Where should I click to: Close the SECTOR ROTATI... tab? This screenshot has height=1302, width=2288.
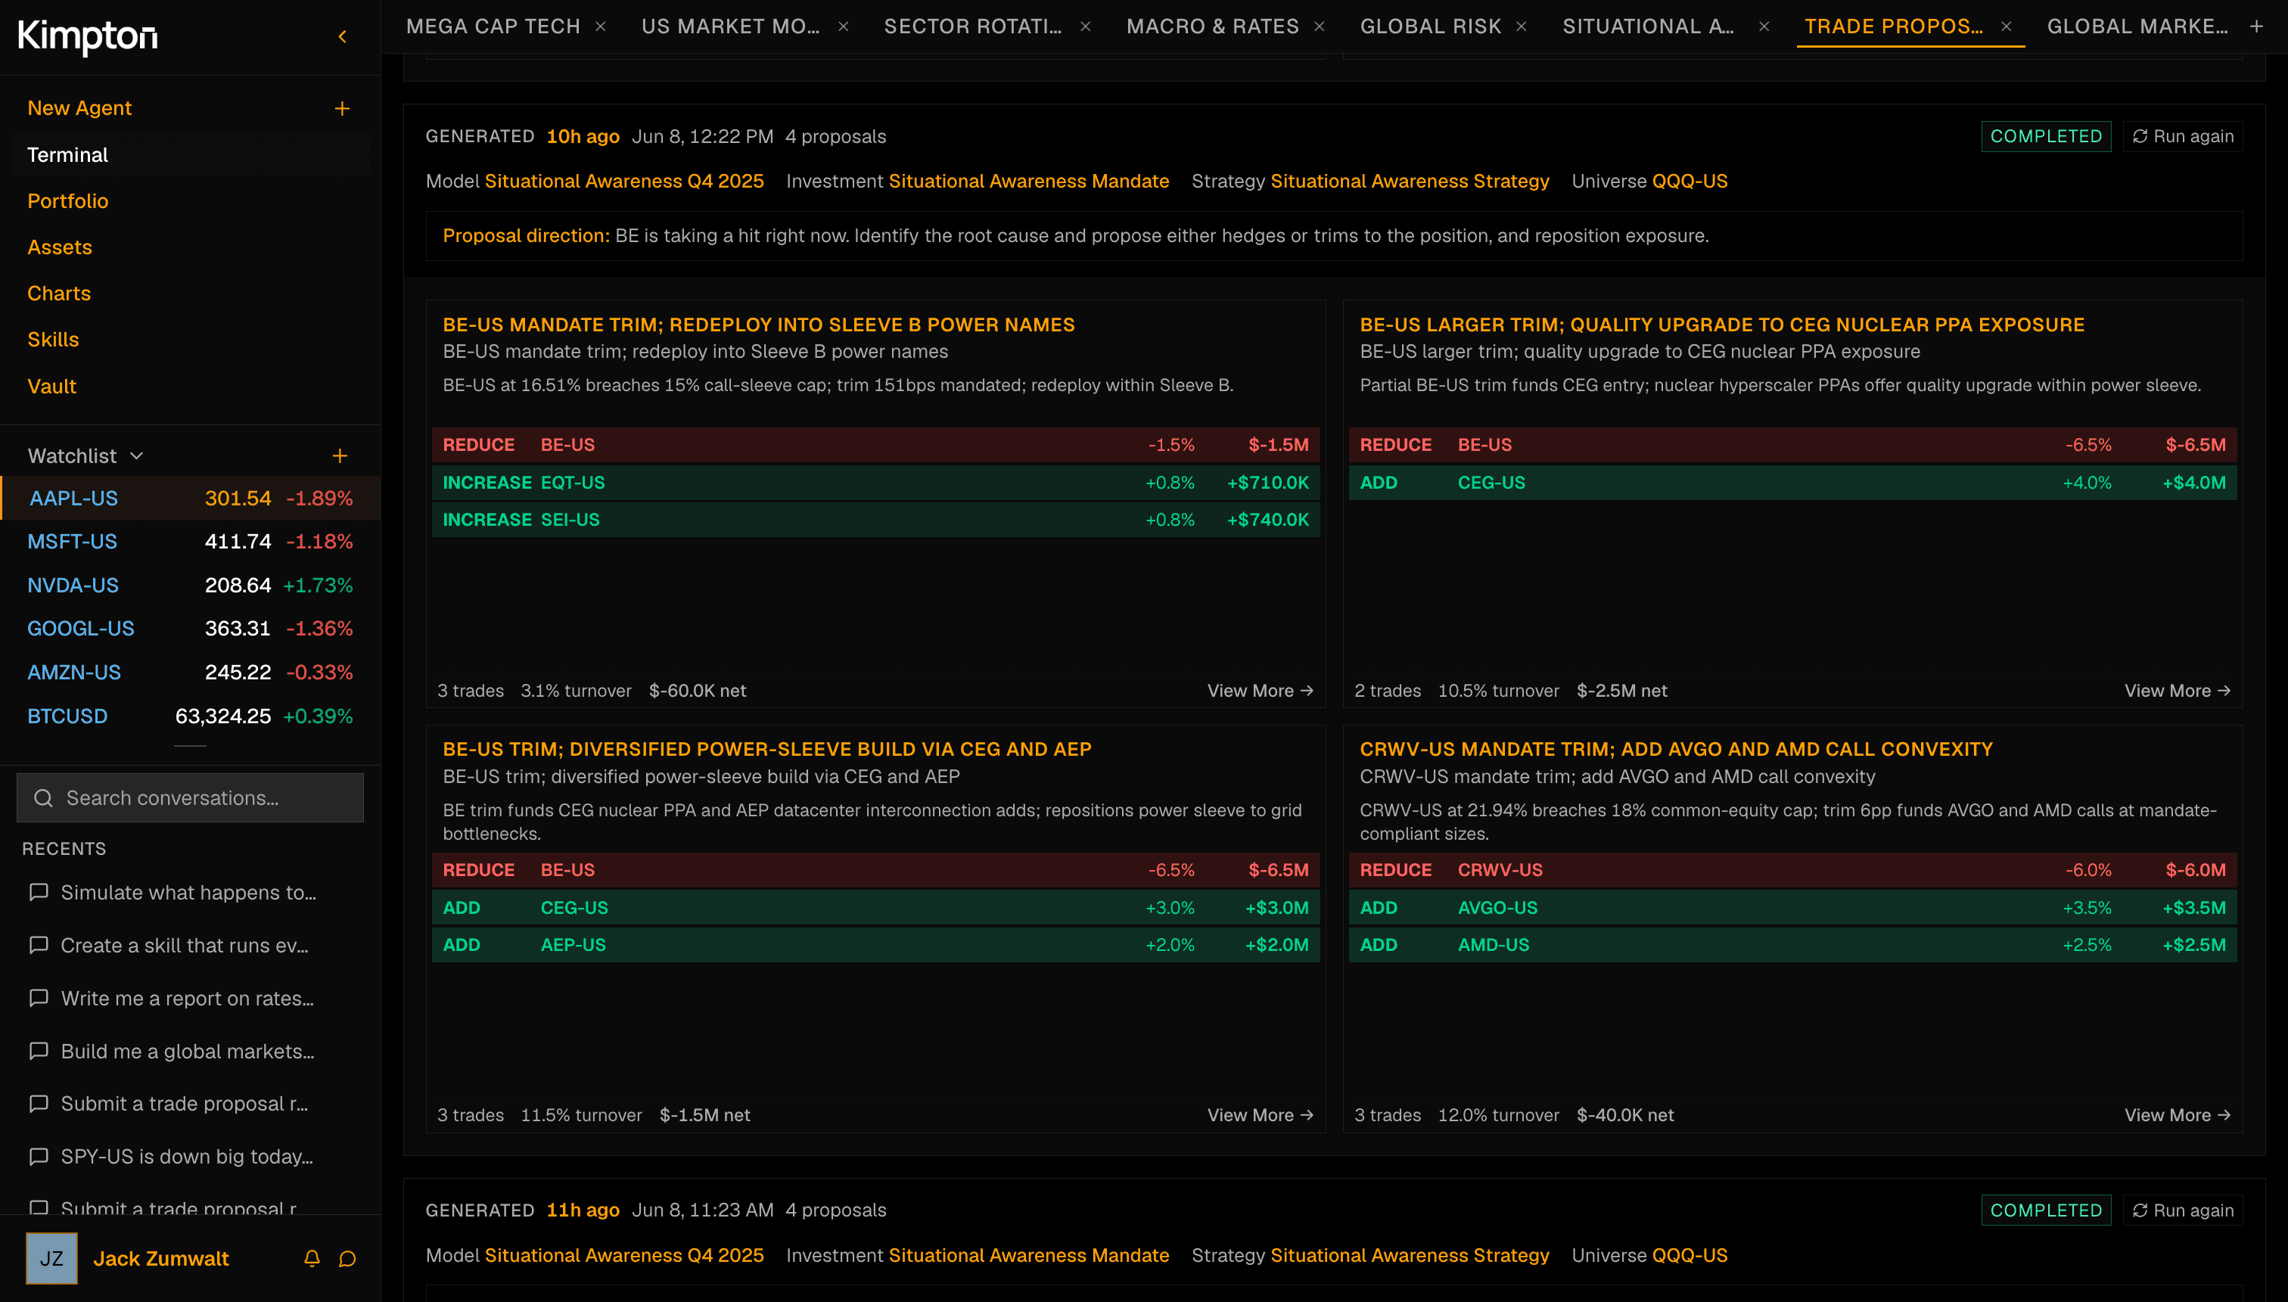[1086, 26]
